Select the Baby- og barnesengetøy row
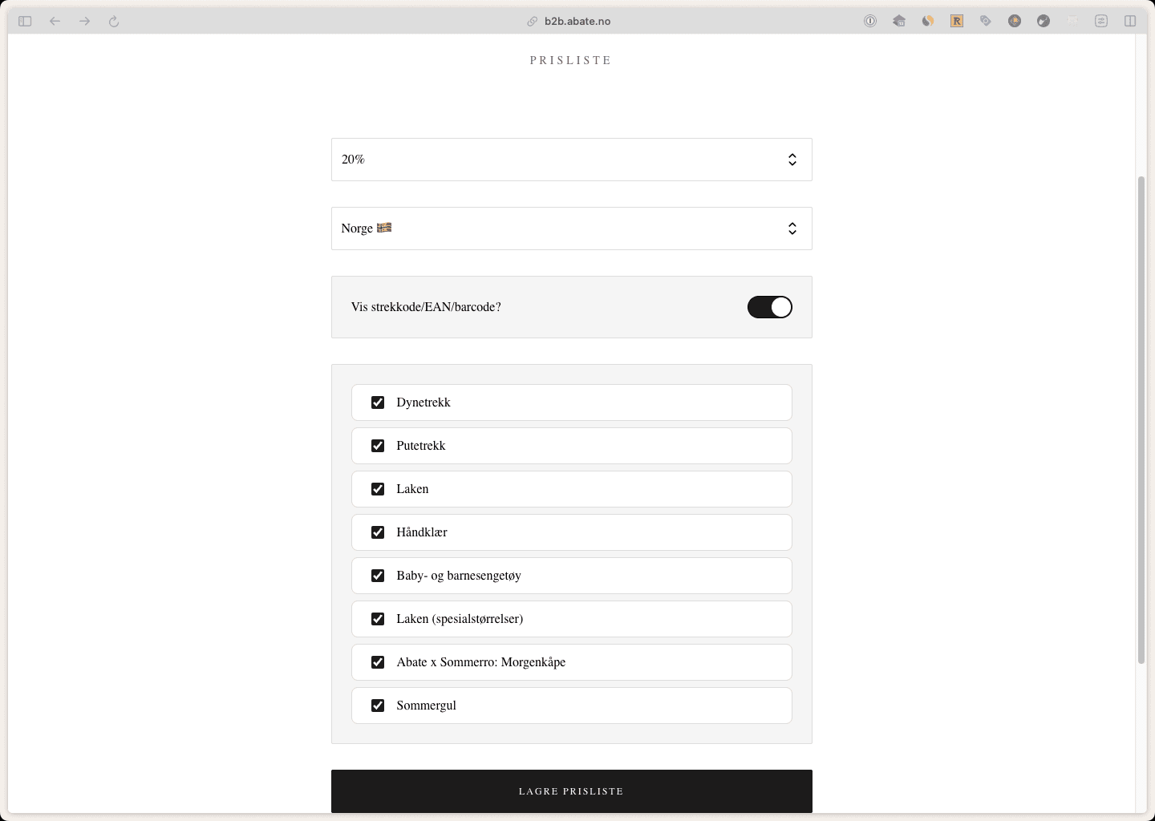Image resolution: width=1155 pixels, height=821 pixels. (x=571, y=576)
